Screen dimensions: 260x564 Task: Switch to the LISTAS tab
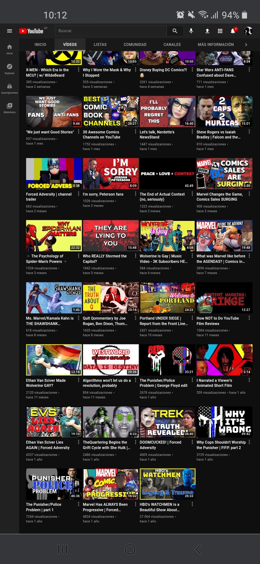tap(100, 44)
